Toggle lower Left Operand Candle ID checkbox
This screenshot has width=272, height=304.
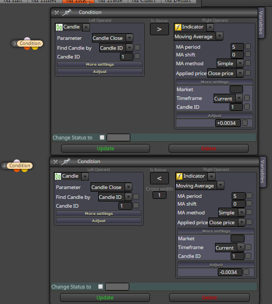point(136,206)
